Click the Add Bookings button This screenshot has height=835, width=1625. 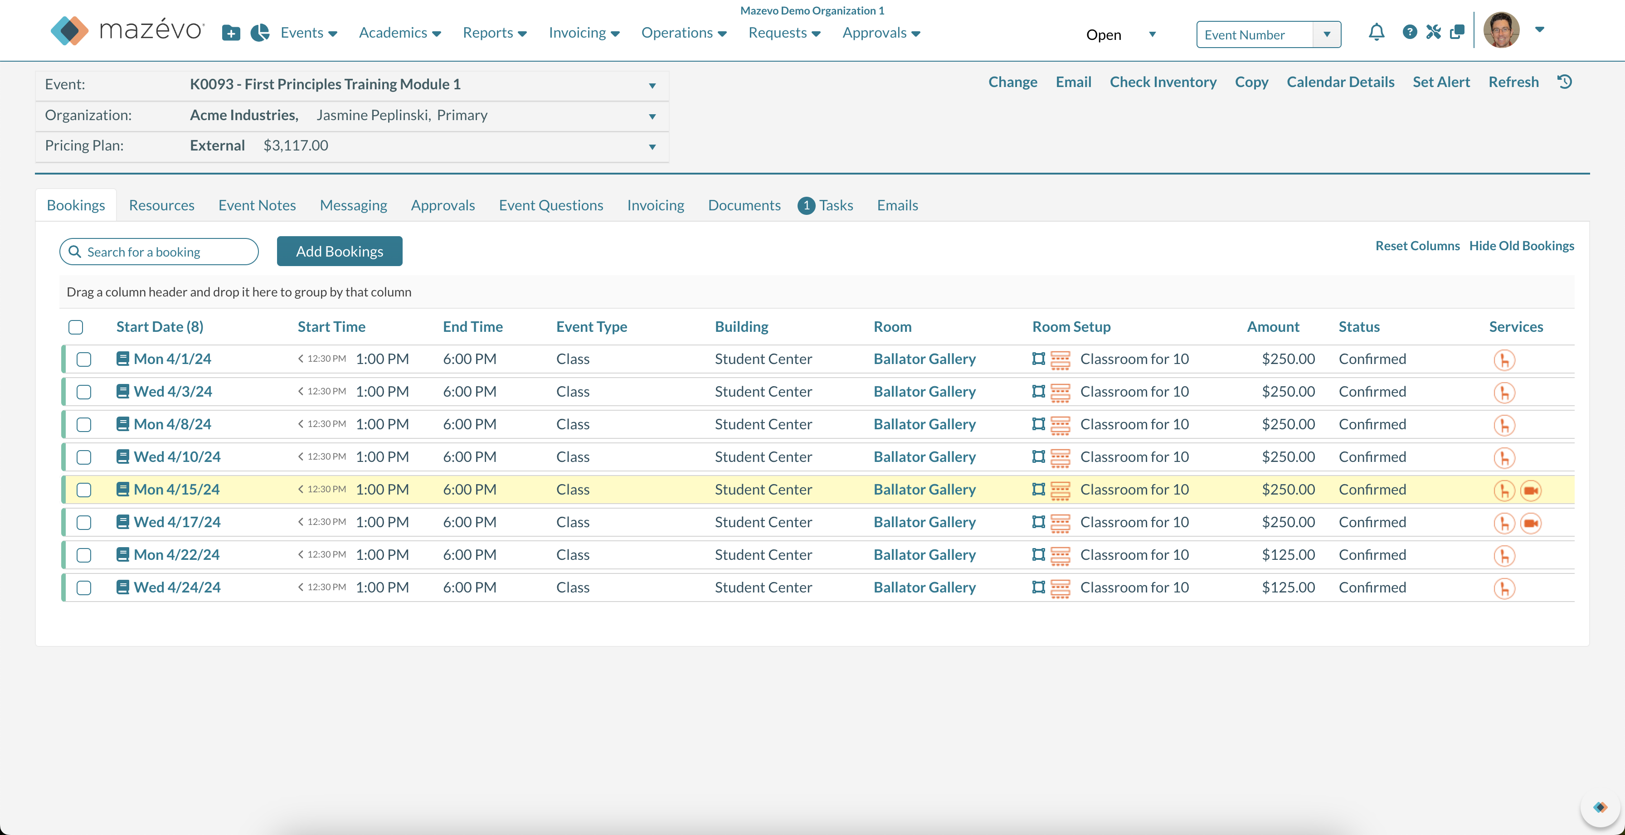[340, 251]
